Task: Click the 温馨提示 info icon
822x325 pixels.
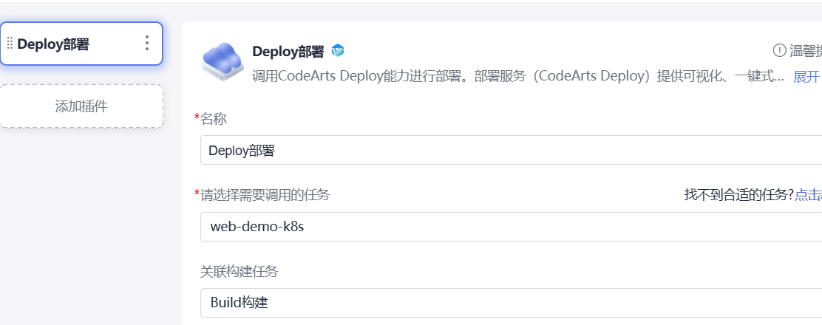Action: 780,50
